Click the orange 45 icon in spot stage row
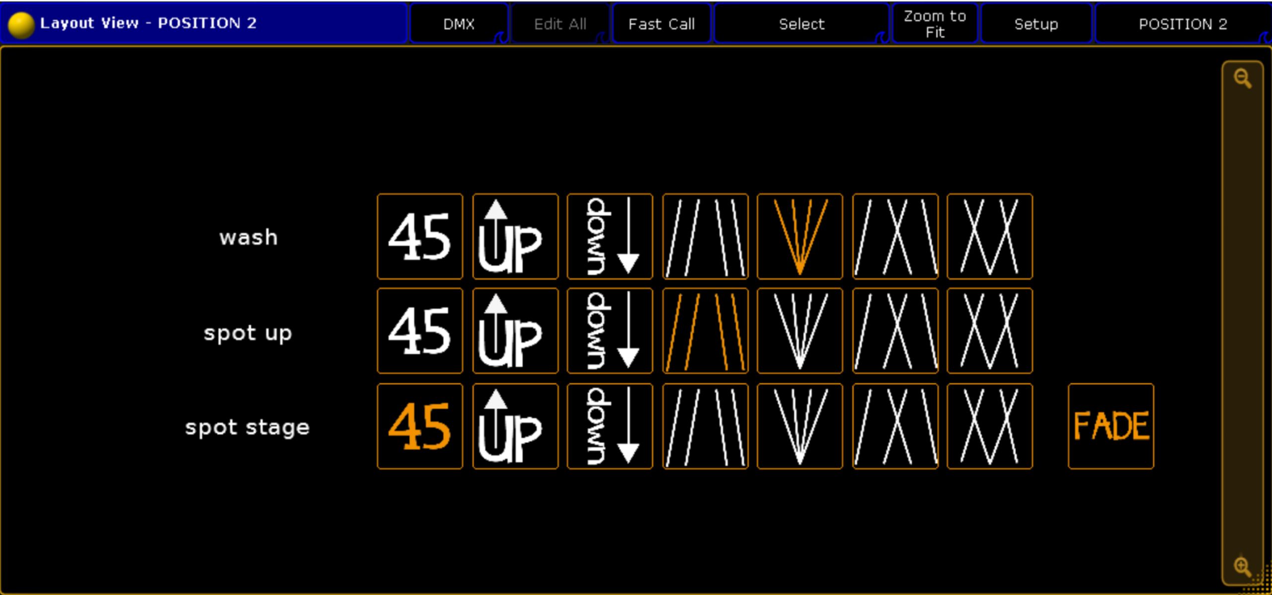1272x595 pixels. point(420,426)
